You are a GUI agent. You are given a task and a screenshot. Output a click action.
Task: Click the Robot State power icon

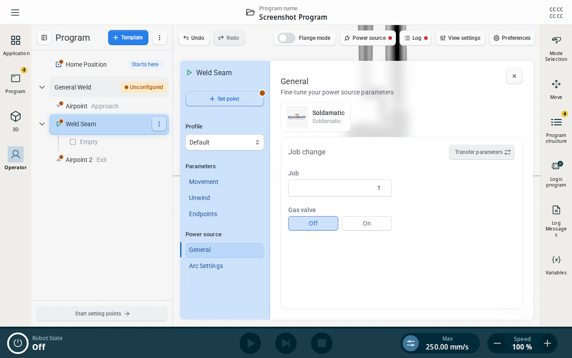click(x=18, y=343)
